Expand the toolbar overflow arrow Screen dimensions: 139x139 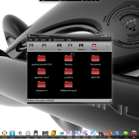click(107, 47)
